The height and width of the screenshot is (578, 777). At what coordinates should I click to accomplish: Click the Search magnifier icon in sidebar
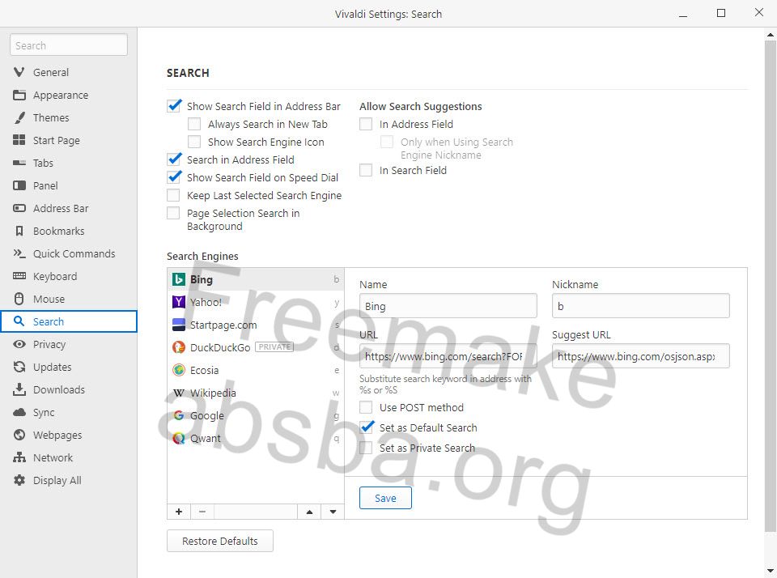pos(19,321)
